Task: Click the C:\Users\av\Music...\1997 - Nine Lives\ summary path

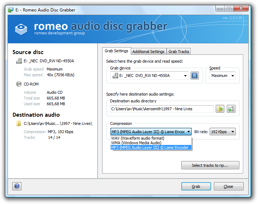Action: pos(58,123)
